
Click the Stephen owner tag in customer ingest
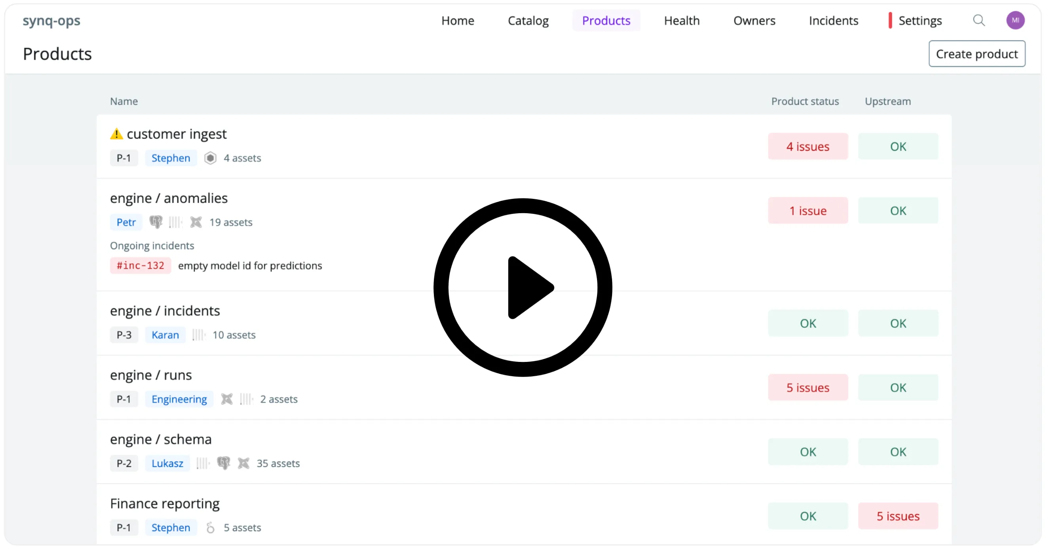pos(171,158)
